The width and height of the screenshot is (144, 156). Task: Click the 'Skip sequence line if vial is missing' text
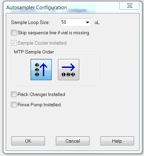(x=54, y=33)
